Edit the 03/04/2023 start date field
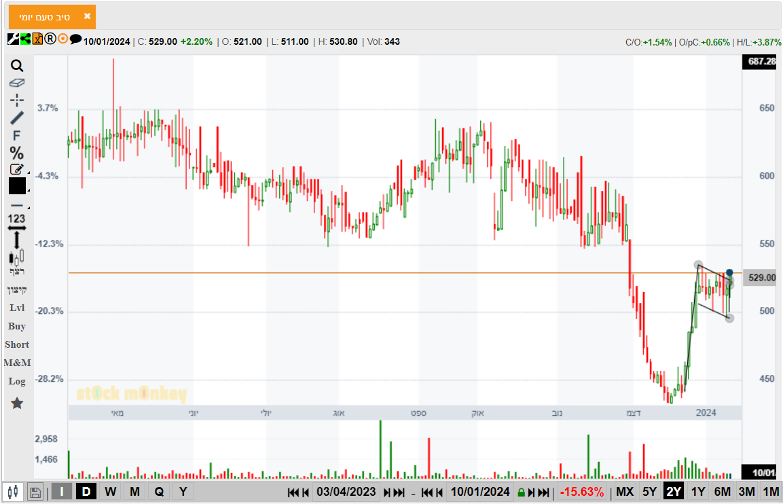The image size is (783, 504). tap(346, 492)
